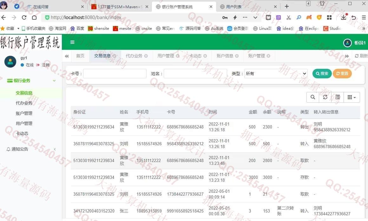Toggle the sidebar with hamburger menu icon
Viewport: 368px width, 221px height.
click(72, 42)
